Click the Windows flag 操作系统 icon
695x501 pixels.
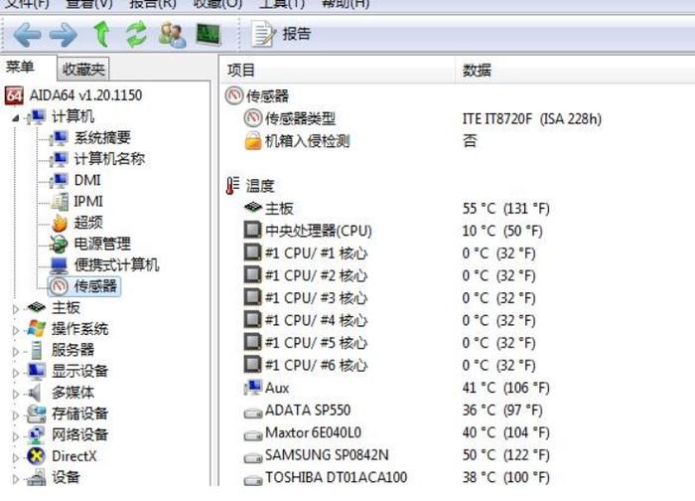pos(36,328)
